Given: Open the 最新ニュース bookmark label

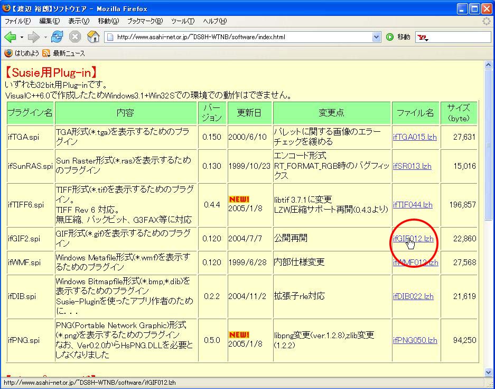Looking at the screenshot, I should tap(69, 53).
